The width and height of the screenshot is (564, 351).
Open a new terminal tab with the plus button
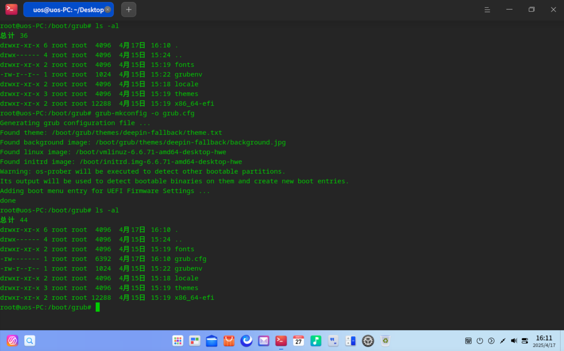pos(129,9)
